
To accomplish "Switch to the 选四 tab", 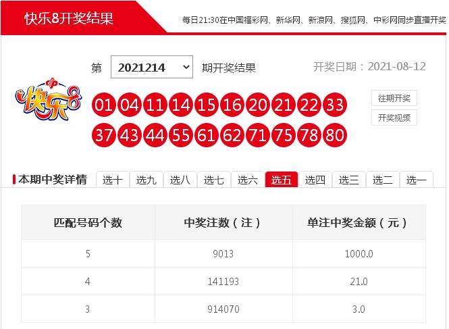I will click(315, 180).
